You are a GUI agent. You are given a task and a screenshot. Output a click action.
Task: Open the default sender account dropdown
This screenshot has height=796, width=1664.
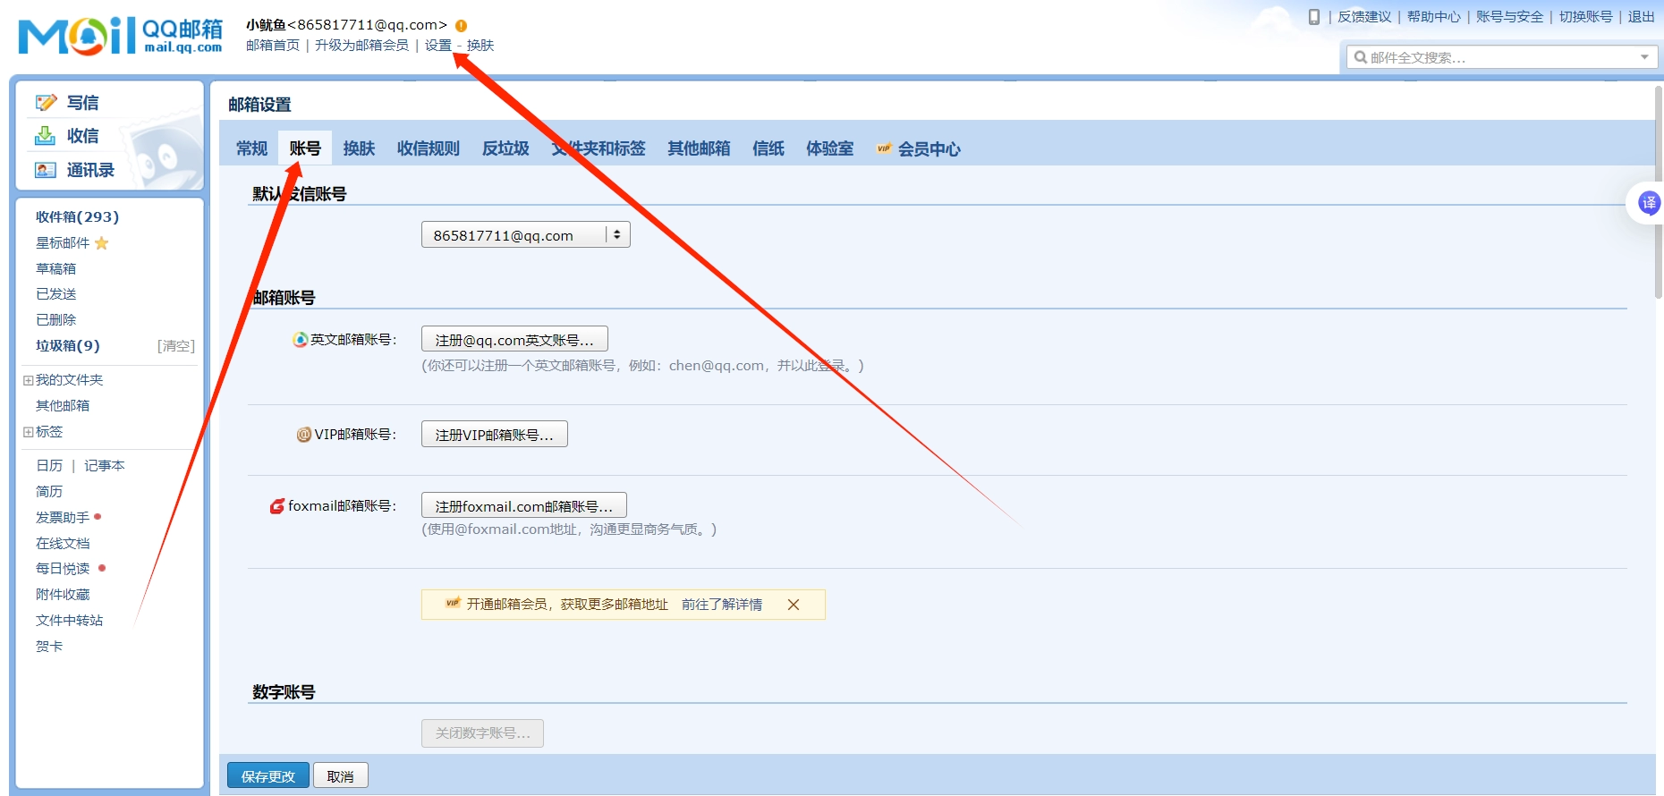coord(526,235)
